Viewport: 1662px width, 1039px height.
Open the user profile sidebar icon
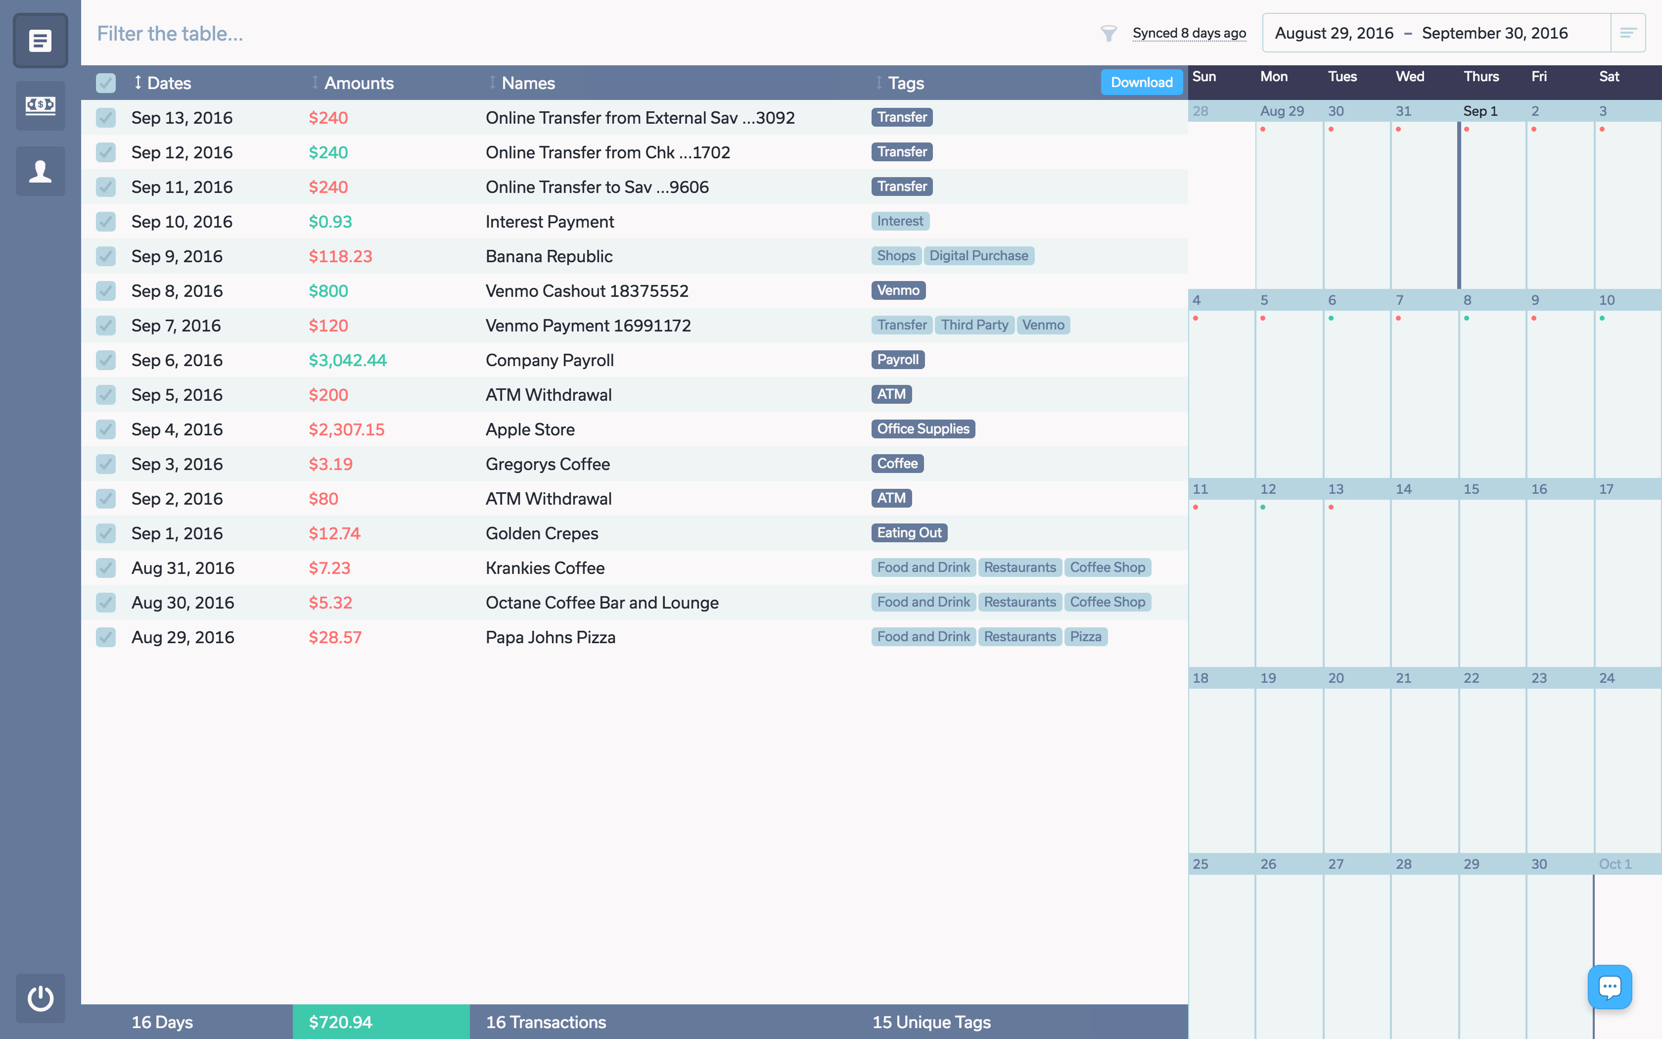40,171
